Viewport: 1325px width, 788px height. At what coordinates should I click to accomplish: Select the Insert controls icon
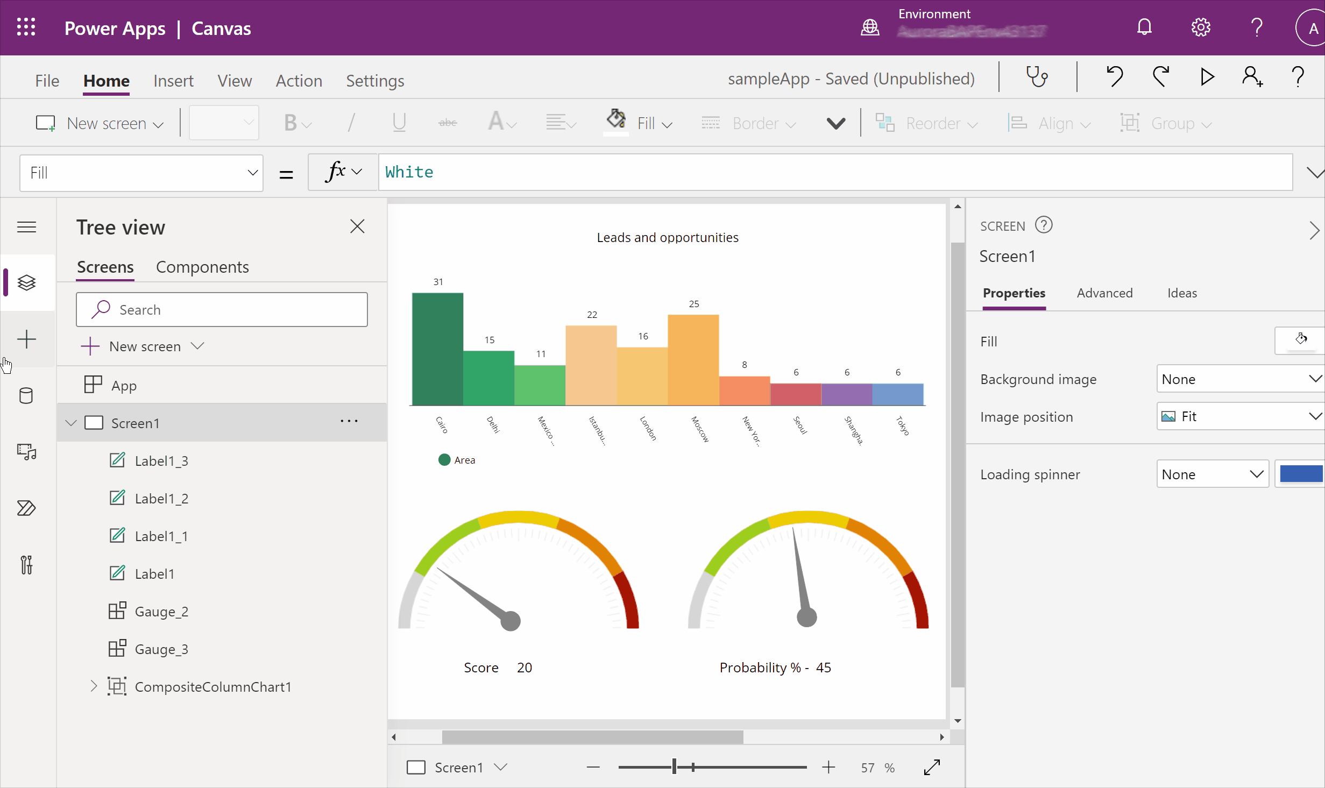coord(25,339)
